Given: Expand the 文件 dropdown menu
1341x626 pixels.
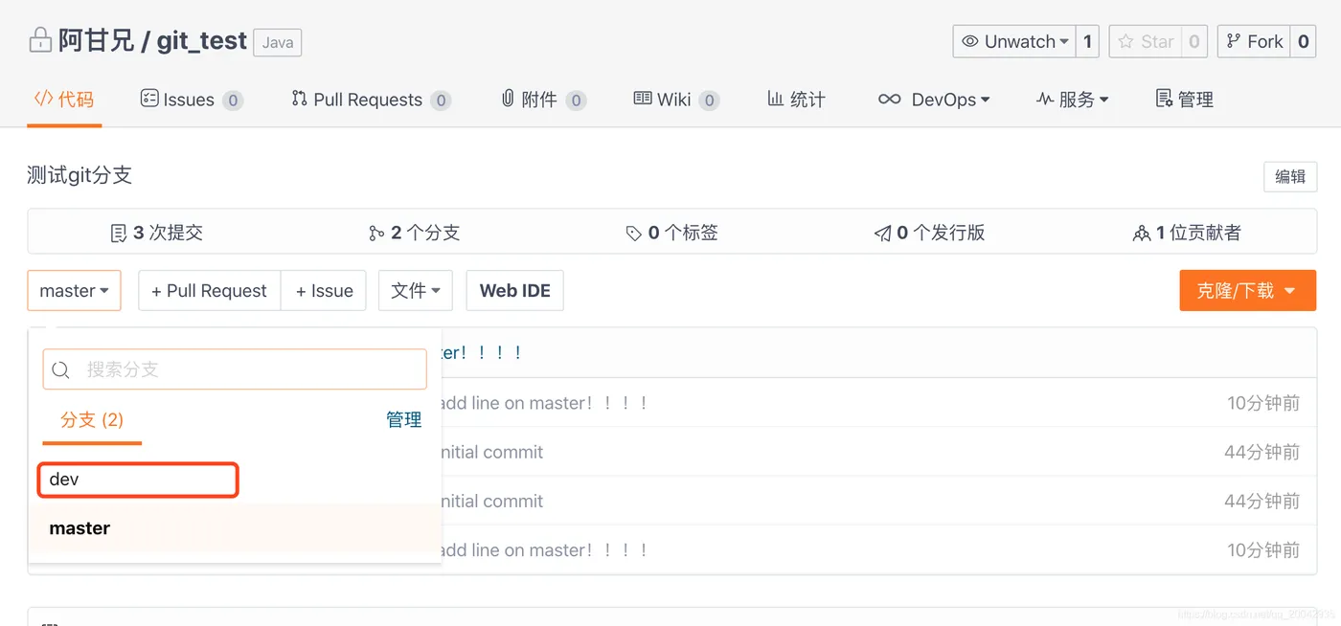Looking at the screenshot, I should 415,291.
